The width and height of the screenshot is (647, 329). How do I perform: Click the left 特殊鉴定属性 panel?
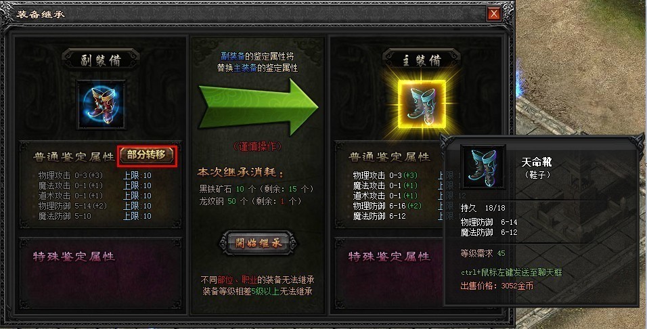pyautogui.click(x=101, y=273)
